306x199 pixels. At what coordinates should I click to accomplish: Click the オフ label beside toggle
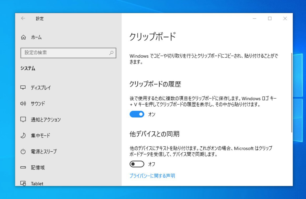click(x=152, y=164)
